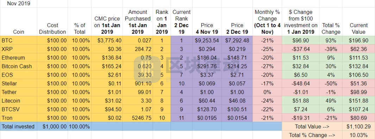Click the BTC price $7,292.48 cell
Viewport: 375px width, 139px height.
[x=237, y=40]
